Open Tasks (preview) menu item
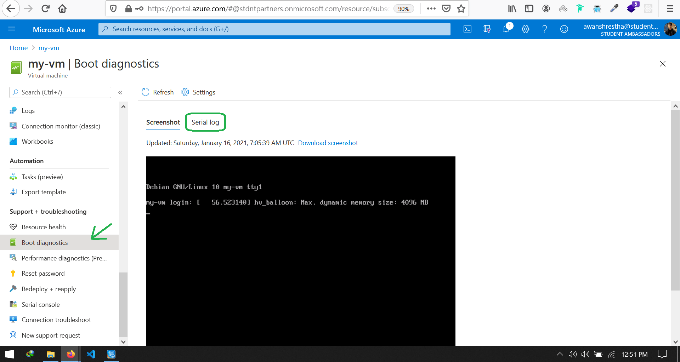The width and height of the screenshot is (680, 362). coord(59,177)
